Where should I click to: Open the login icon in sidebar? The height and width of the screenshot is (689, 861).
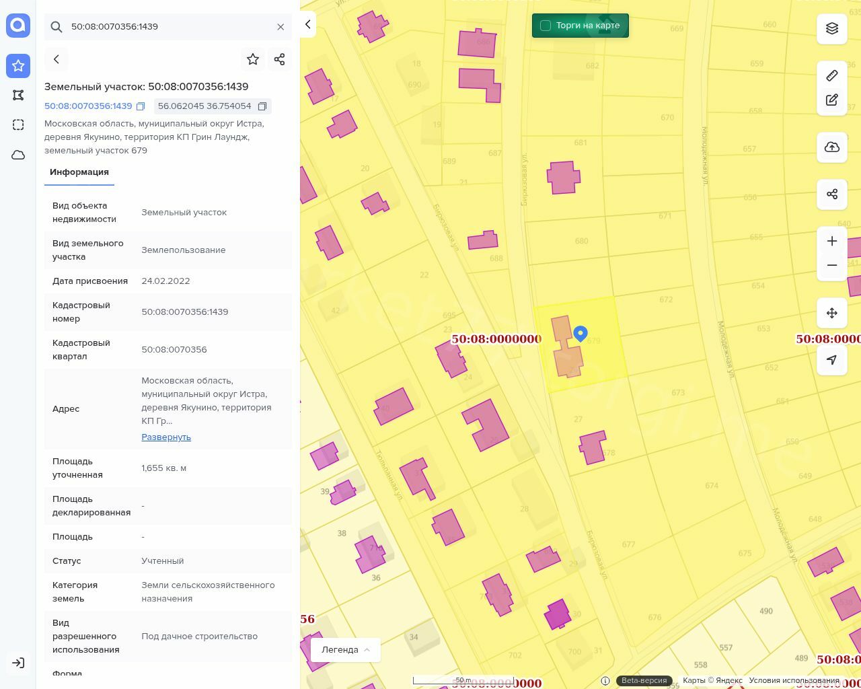tap(18, 663)
